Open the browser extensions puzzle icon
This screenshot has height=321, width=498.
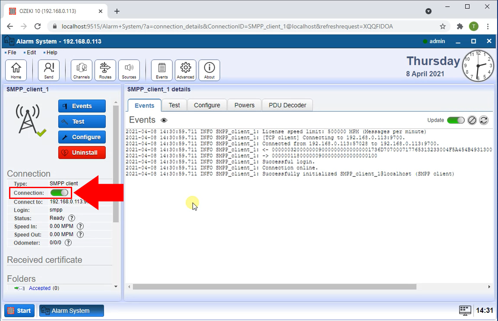click(460, 26)
